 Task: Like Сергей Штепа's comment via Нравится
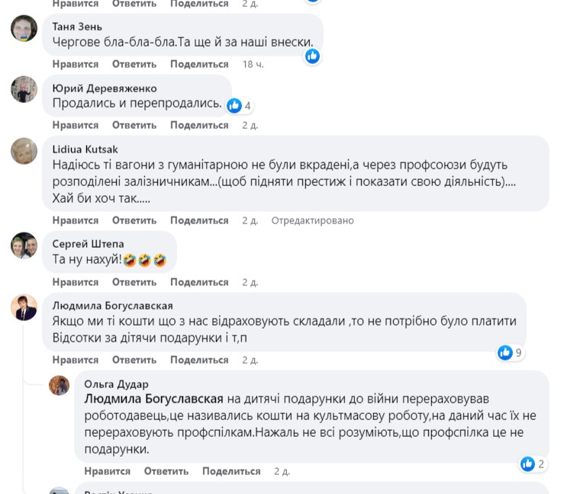(76, 282)
